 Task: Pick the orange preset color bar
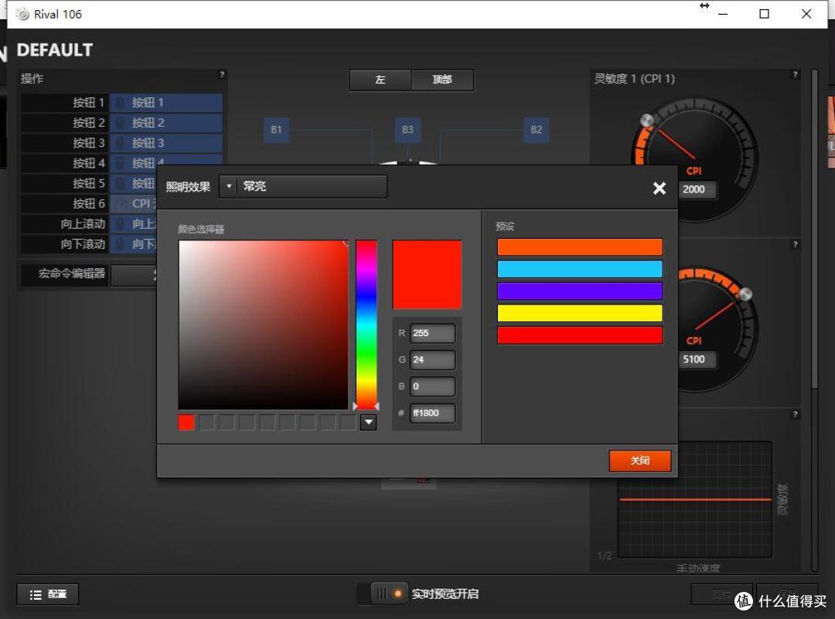click(x=580, y=247)
